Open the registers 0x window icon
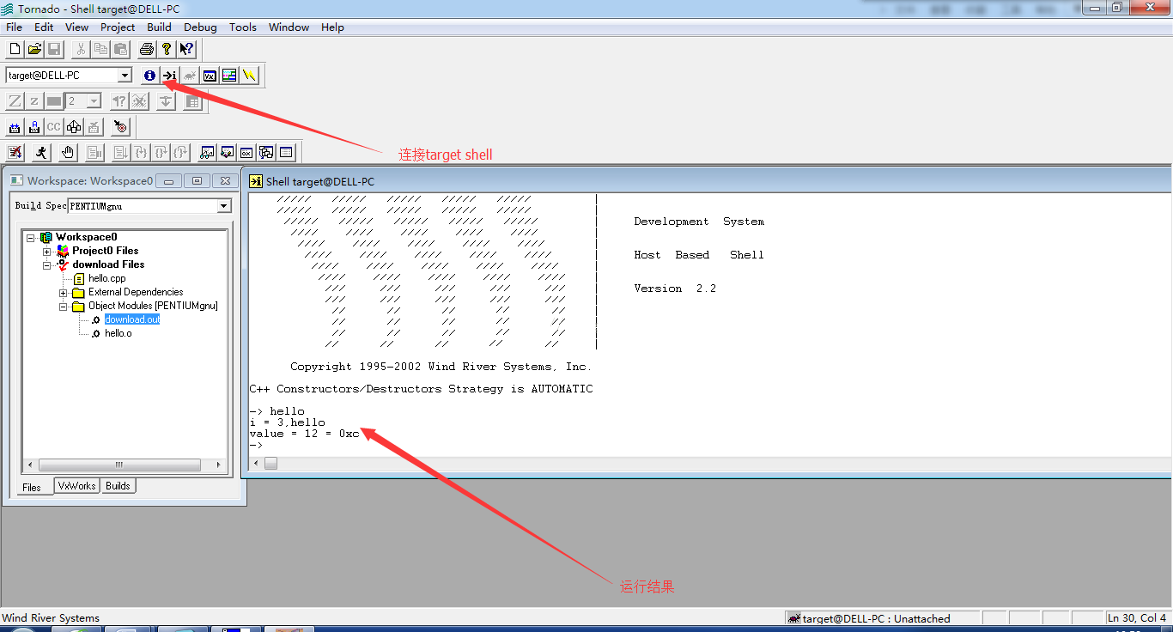Screen dimensions: 1173x632 (x=246, y=153)
